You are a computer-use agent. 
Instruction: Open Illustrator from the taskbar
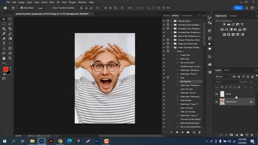click(51, 141)
